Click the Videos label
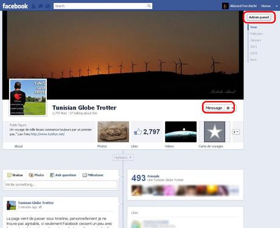 pyautogui.click(x=169, y=146)
